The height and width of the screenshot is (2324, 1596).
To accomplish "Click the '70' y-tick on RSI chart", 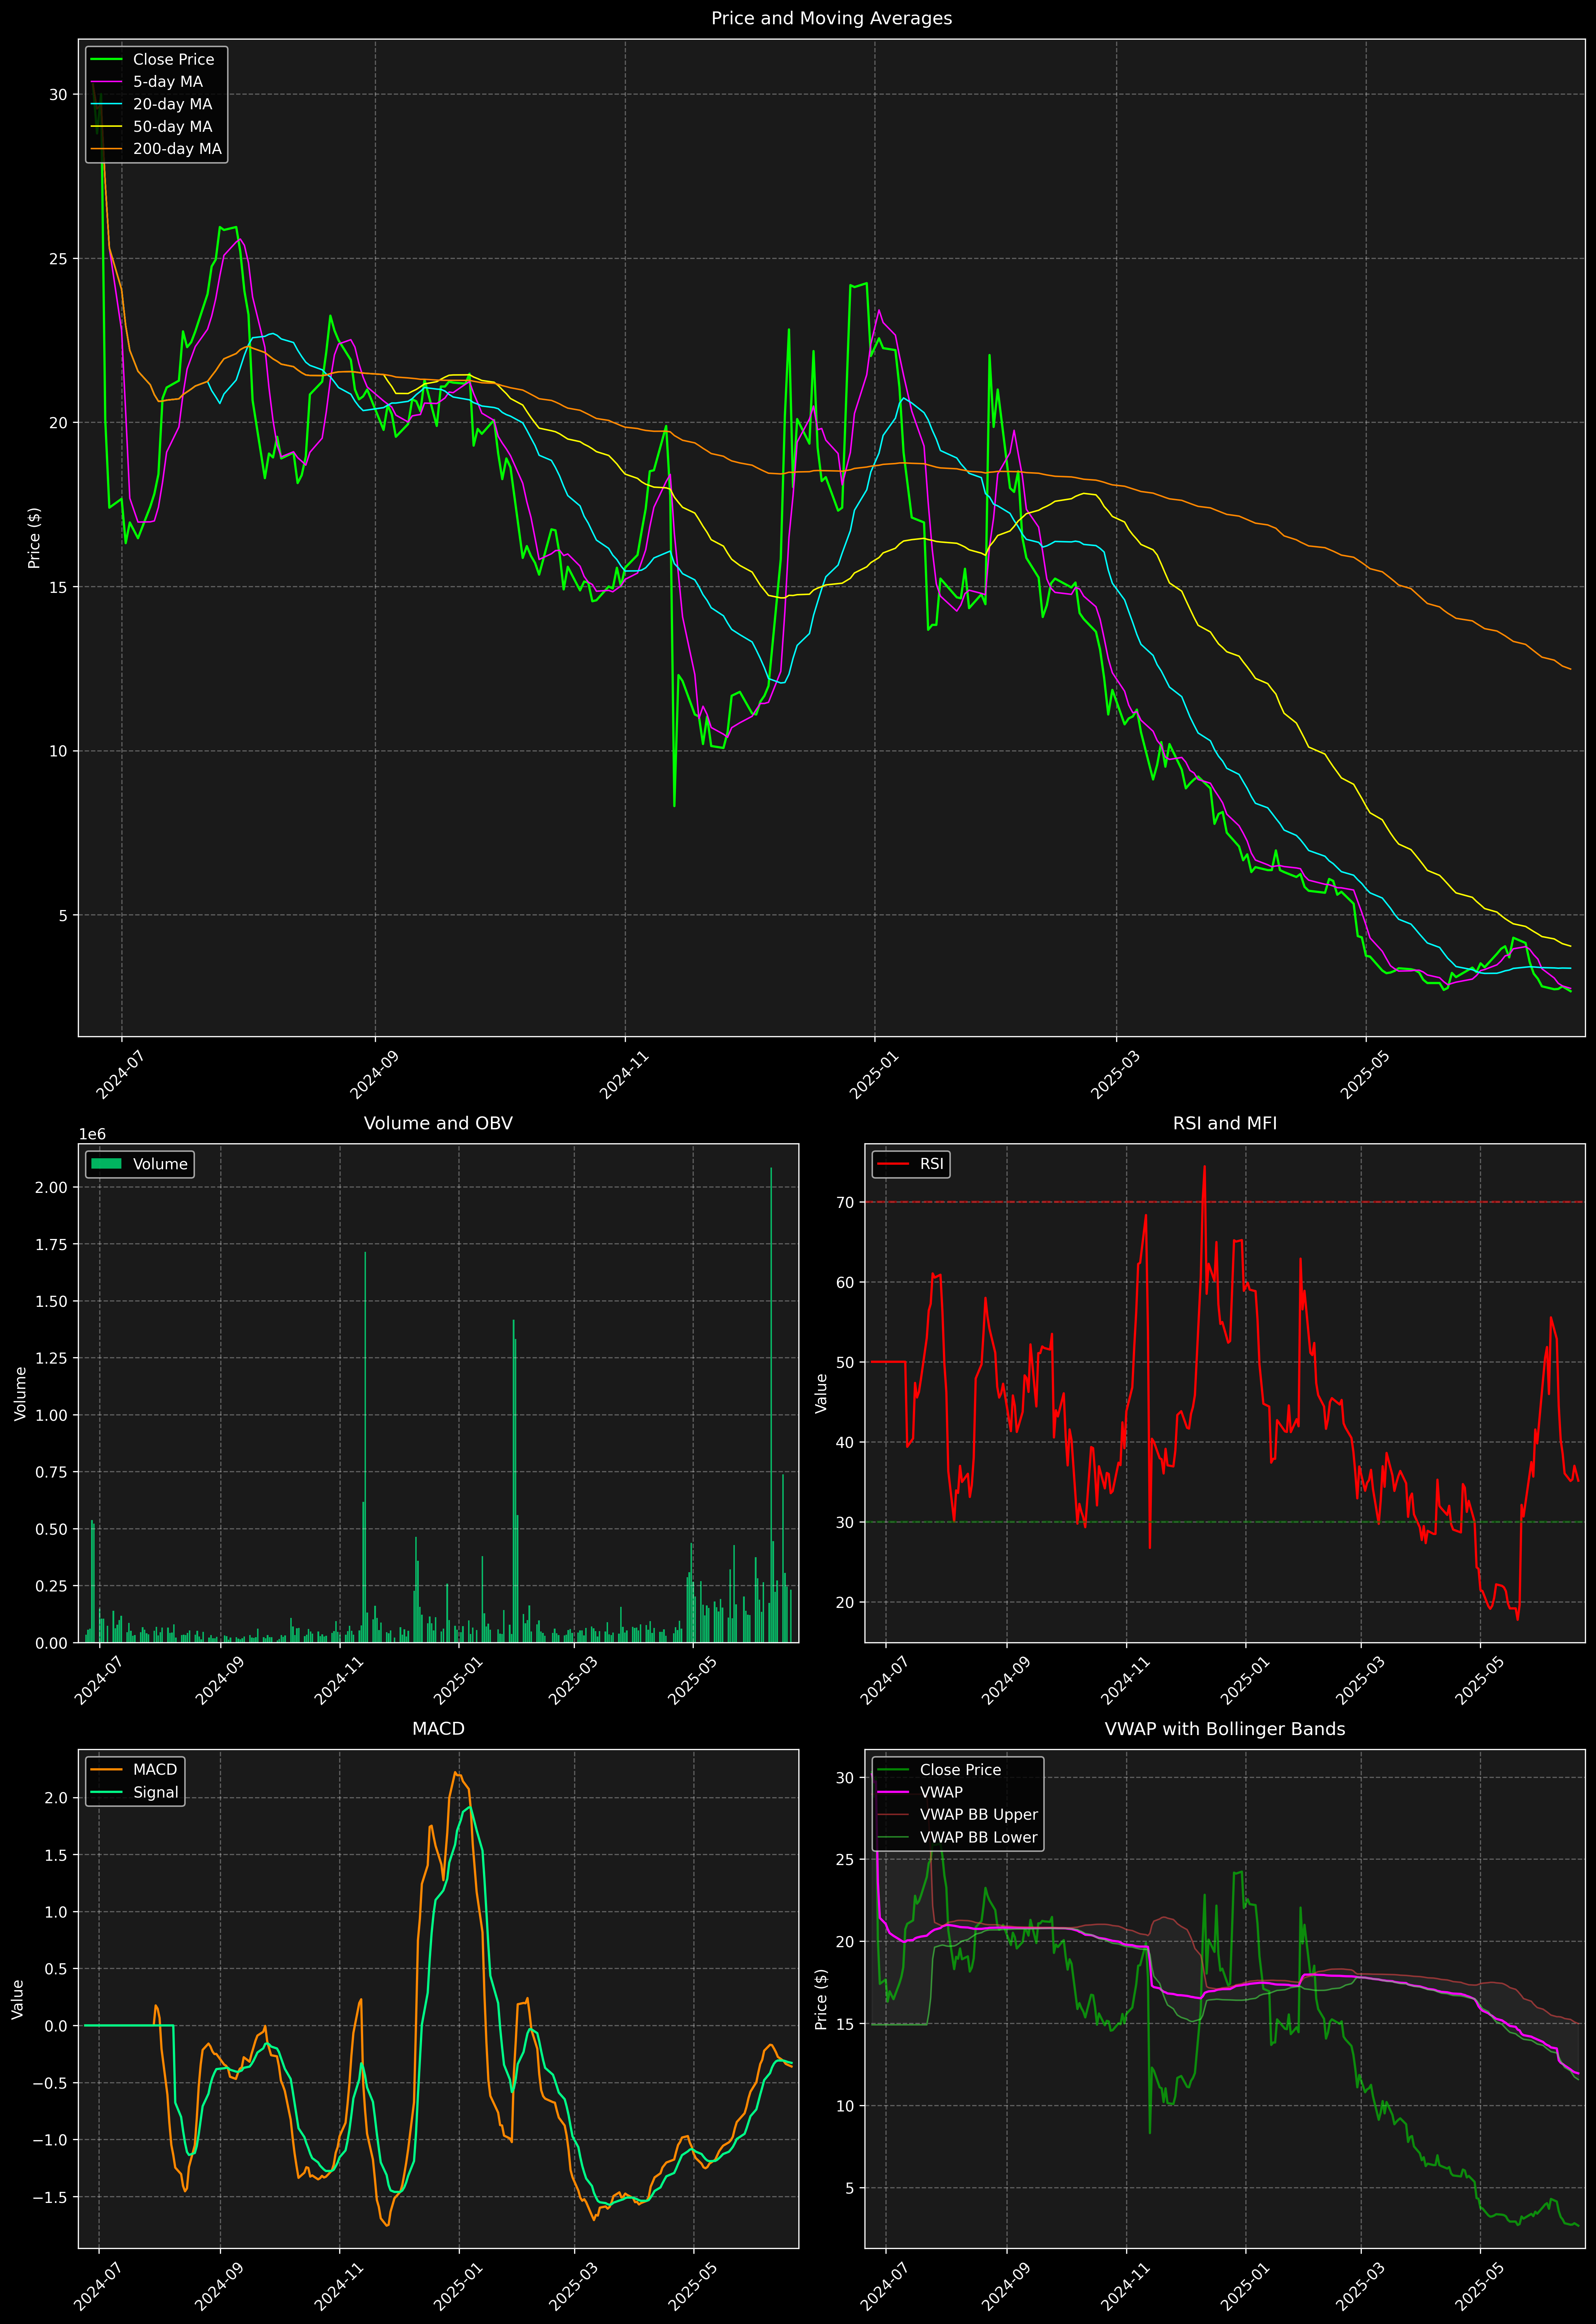I will click(x=845, y=1202).
